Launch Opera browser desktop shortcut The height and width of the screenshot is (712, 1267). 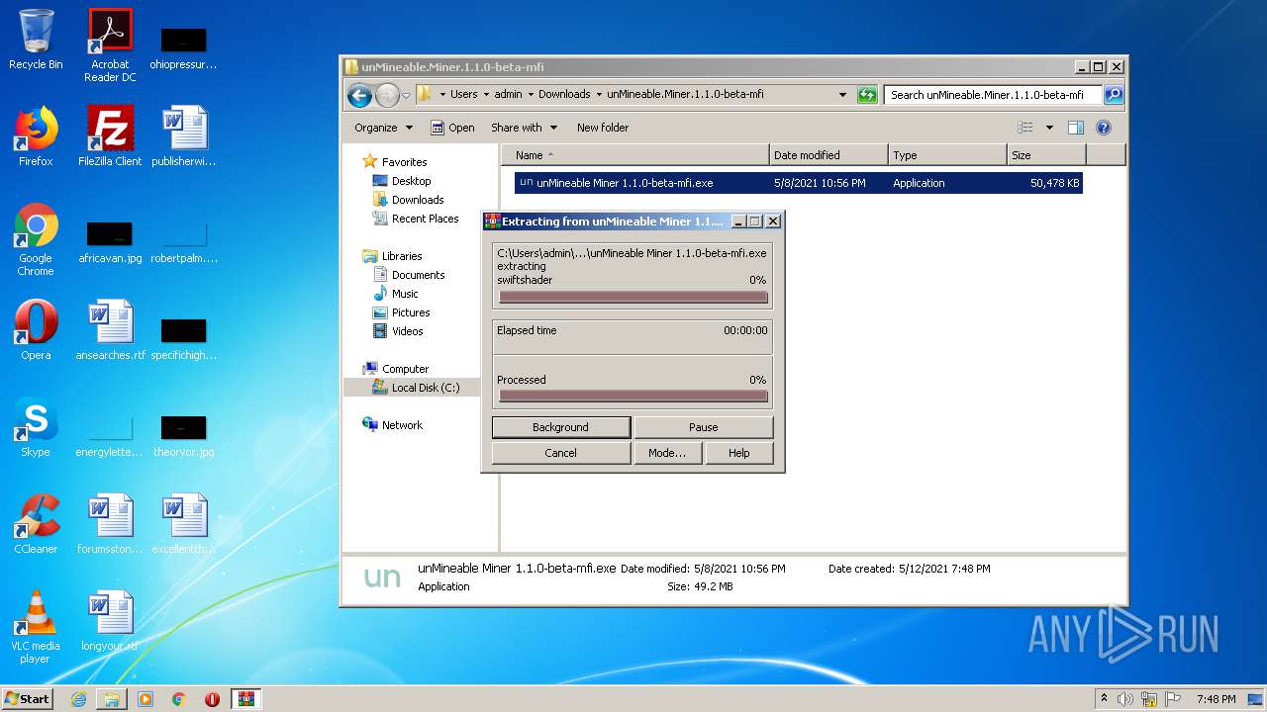tap(36, 330)
